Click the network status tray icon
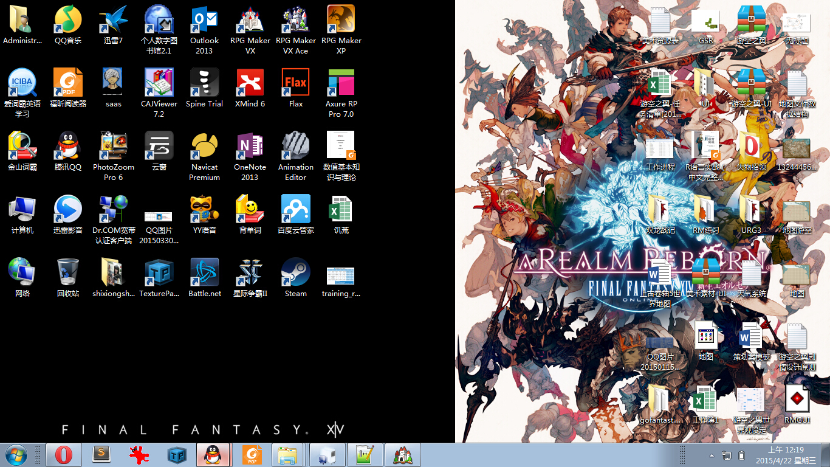The height and width of the screenshot is (467, 830). point(727,455)
